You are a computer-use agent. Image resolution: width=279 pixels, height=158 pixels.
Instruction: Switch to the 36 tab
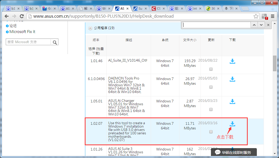coord(213,8)
